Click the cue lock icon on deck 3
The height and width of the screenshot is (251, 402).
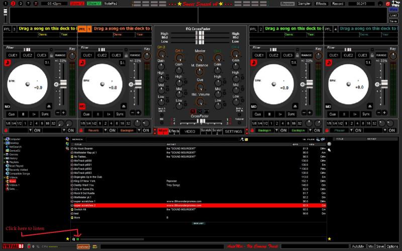coord(51,55)
